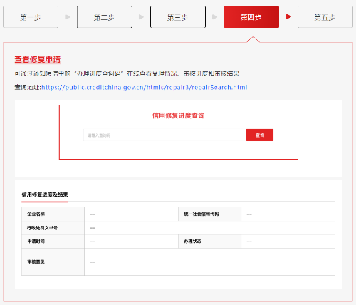Select the 第三步 step tab
The image size is (356, 305).
point(178,17)
